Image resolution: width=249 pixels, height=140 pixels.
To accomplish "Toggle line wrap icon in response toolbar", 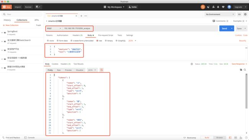I will pyautogui.click(x=102, y=70).
